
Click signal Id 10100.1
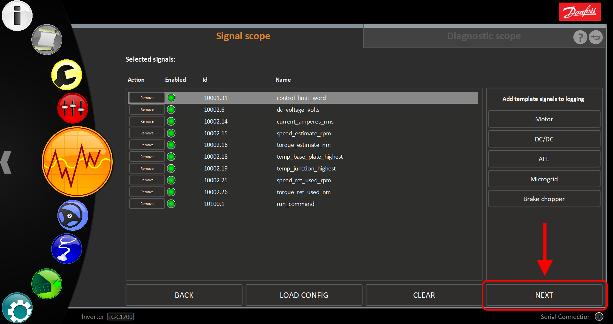tap(214, 204)
